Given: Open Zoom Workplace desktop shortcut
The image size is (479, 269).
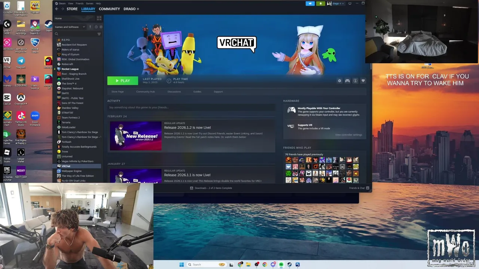Looking at the screenshot, I should point(35,119).
